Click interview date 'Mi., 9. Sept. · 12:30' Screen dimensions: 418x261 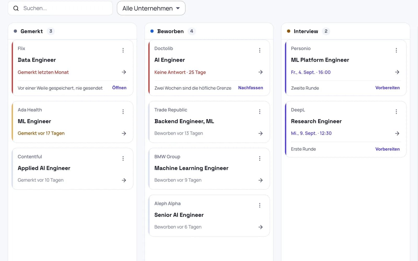coord(311,133)
